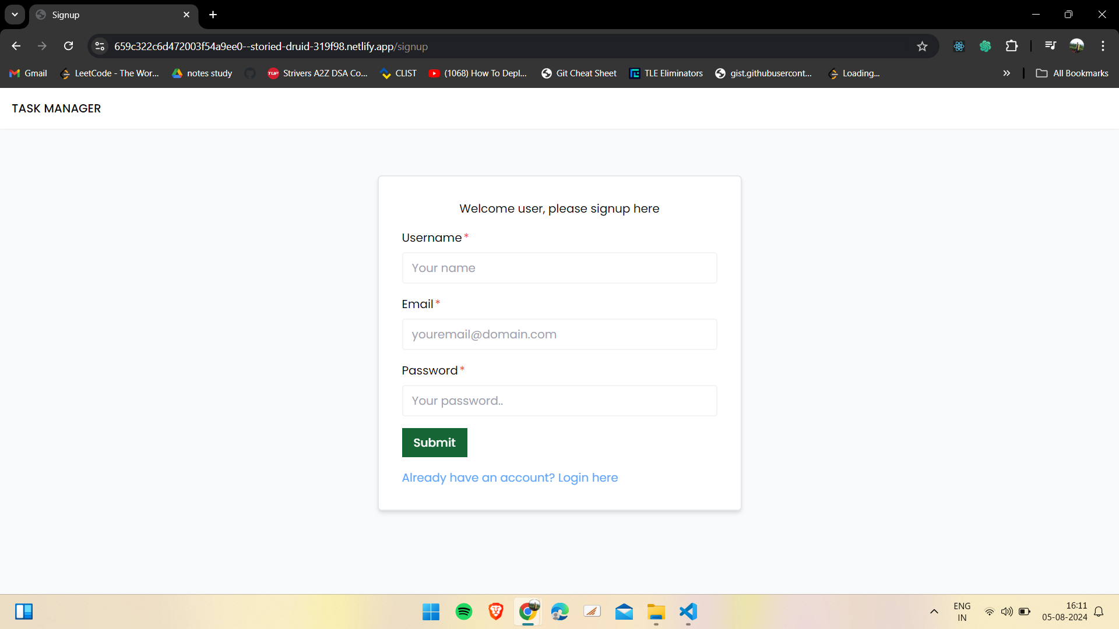Open Chrome three-dot menu
Image resolution: width=1119 pixels, height=629 pixels.
(x=1103, y=46)
